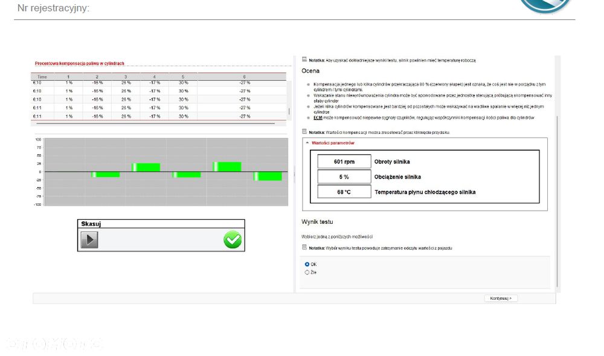Select the Źle radio button

[x=307, y=273]
